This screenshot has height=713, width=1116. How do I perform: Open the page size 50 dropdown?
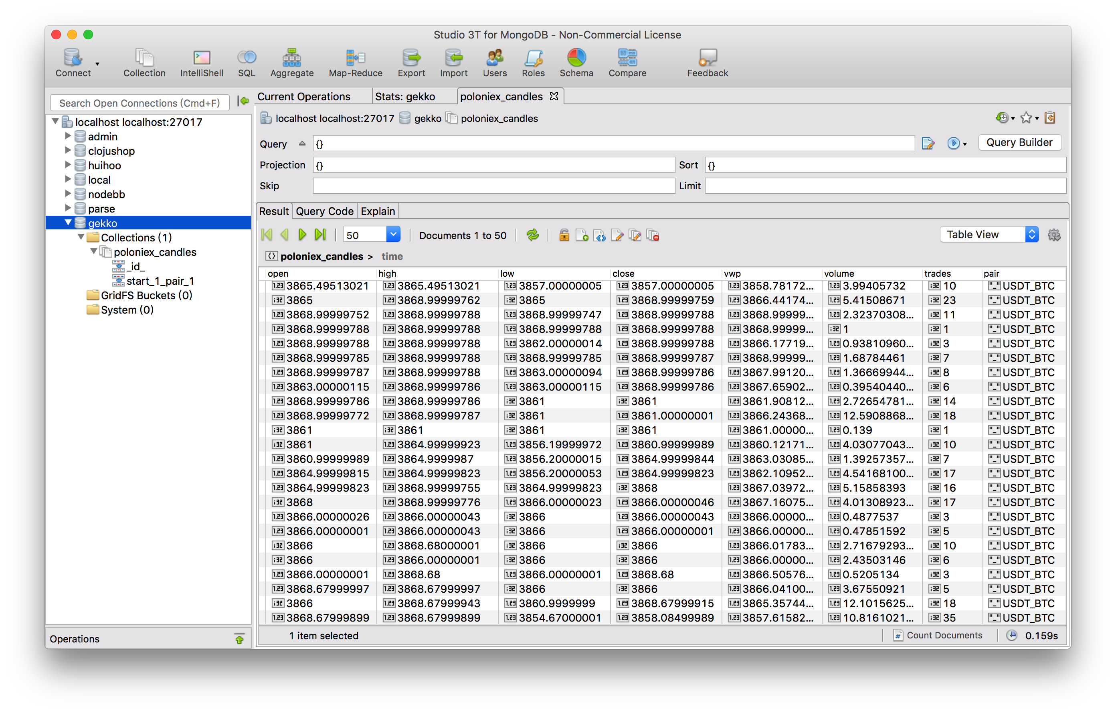point(393,235)
